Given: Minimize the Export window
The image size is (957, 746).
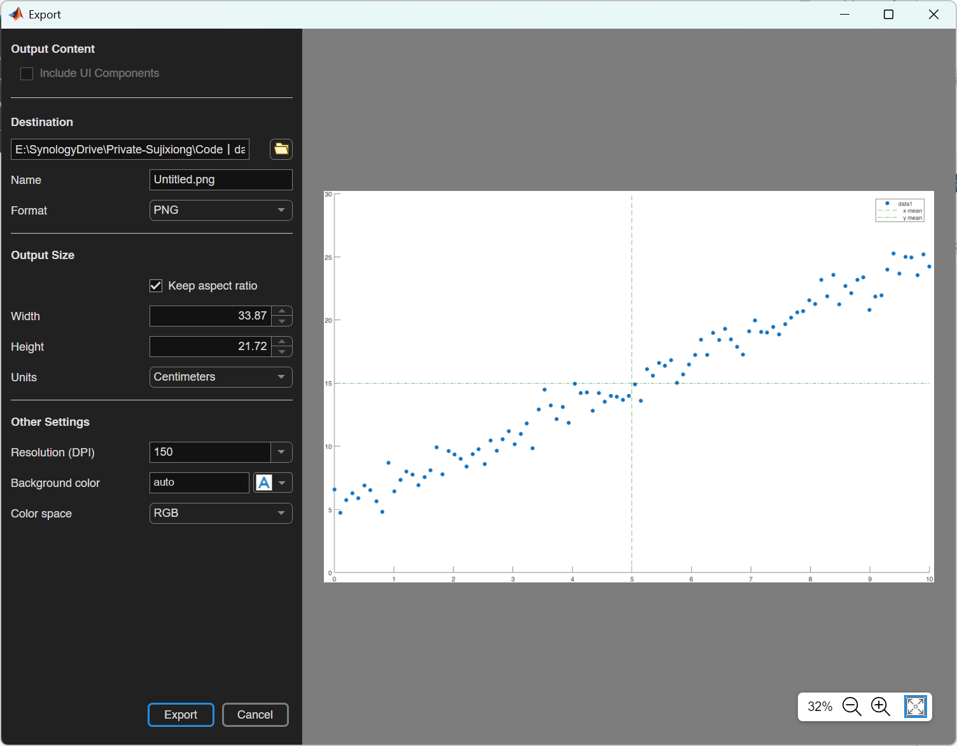Looking at the screenshot, I should [845, 14].
